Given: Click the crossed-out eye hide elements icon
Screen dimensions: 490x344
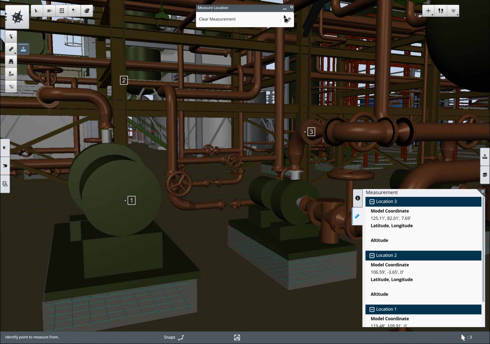Looking at the screenshot, I should (49, 11).
